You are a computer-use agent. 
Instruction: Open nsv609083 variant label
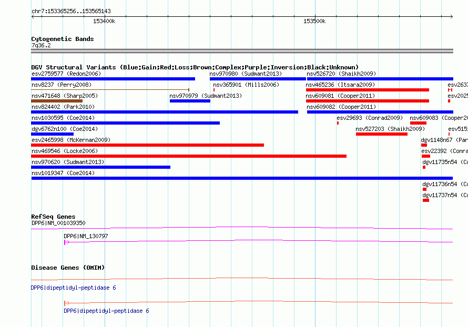(x=439, y=118)
